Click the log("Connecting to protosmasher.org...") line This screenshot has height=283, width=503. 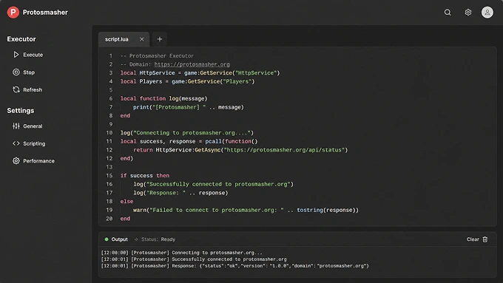coord(187,133)
